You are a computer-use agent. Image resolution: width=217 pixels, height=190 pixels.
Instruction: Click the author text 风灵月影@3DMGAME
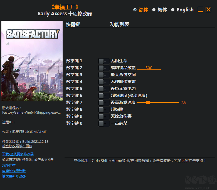(x=29, y=132)
